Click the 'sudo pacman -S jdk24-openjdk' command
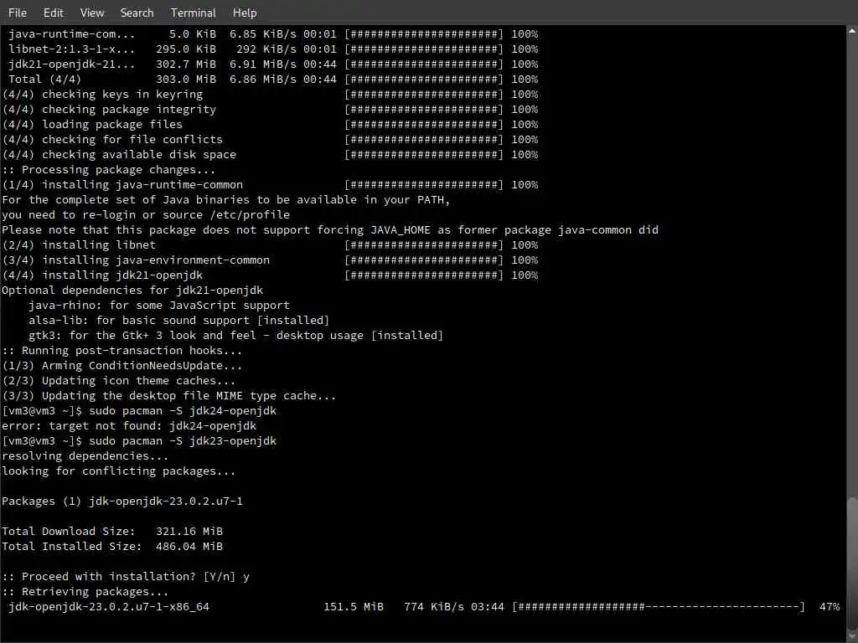The image size is (858, 643). (x=183, y=410)
